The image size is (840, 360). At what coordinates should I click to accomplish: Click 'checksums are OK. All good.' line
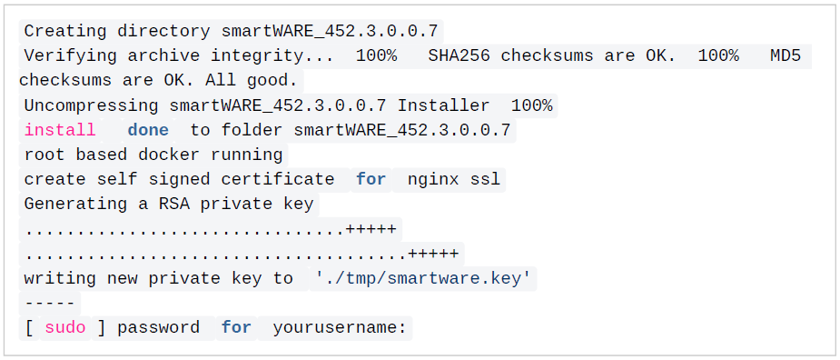click(158, 81)
